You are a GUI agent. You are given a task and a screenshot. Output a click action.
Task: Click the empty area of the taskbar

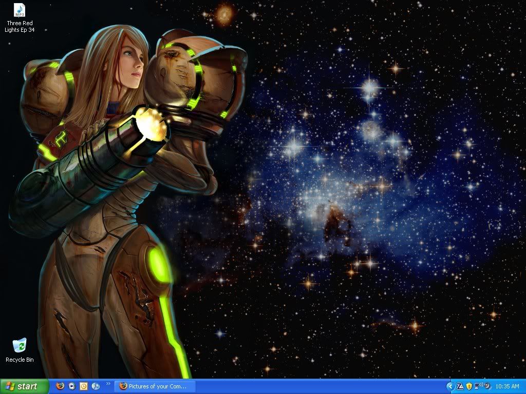(318, 386)
